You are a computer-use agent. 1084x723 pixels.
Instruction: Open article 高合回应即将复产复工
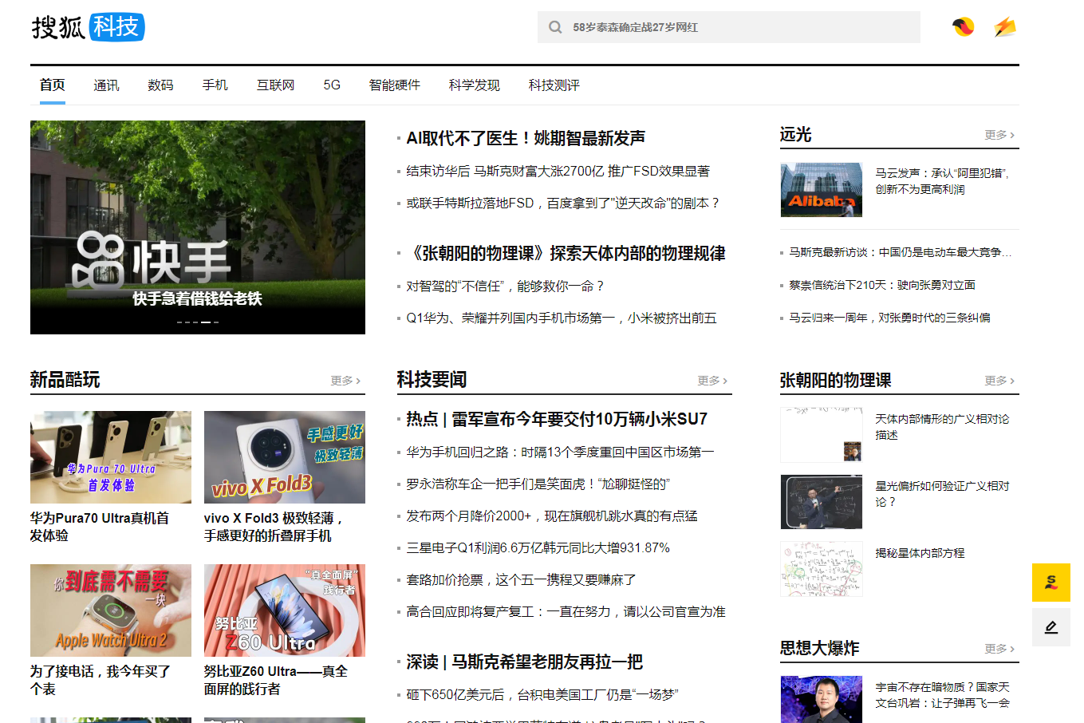pyautogui.click(x=566, y=611)
